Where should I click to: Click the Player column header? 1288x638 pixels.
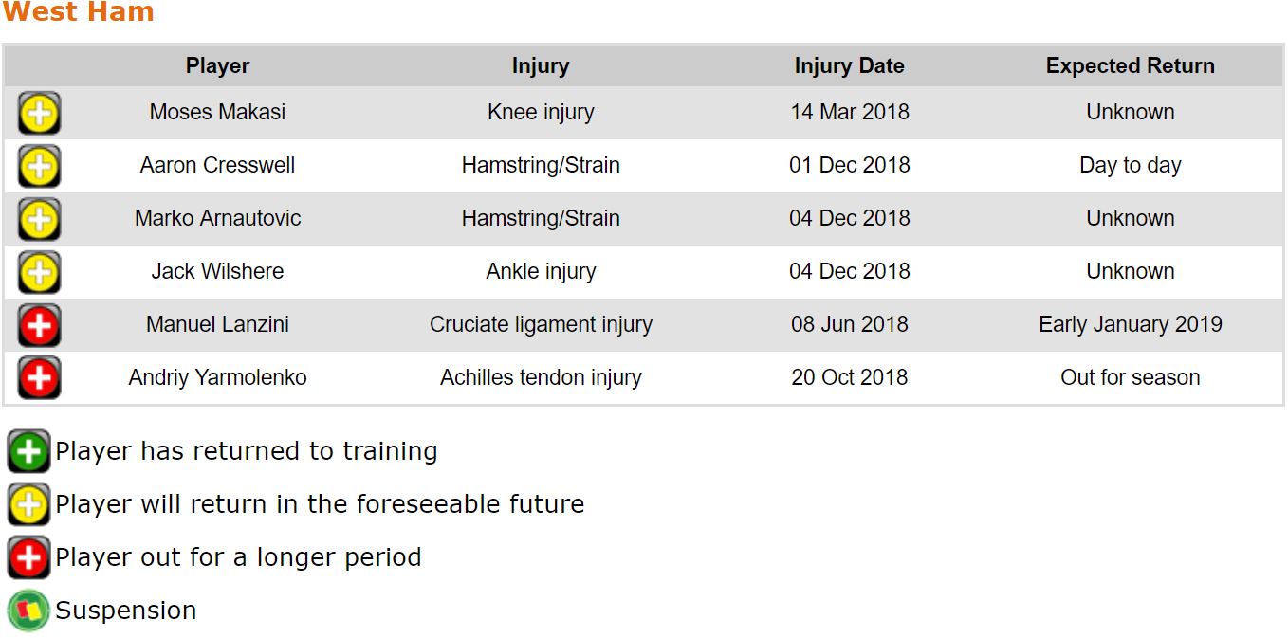point(217,66)
